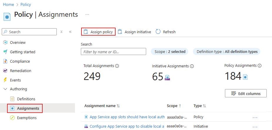Open the App Service app slots assignment link
Image resolution: width=272 pixels, height=130 pixels.
[127, 117]
